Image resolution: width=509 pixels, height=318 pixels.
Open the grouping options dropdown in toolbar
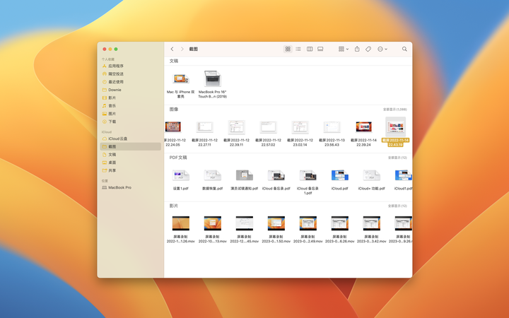[344, 49]
